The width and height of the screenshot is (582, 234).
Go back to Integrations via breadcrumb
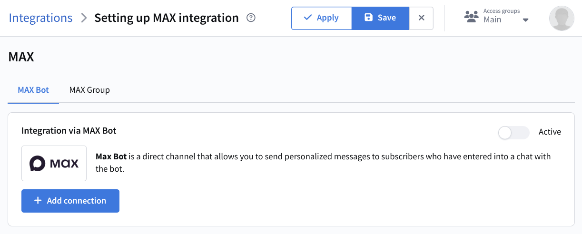[x=40, y=18]
